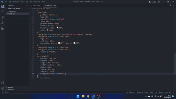Open editor more actions ellipsis
This screenshot has width=176, height=99.
pyautogui.click(x=174, y=5)
